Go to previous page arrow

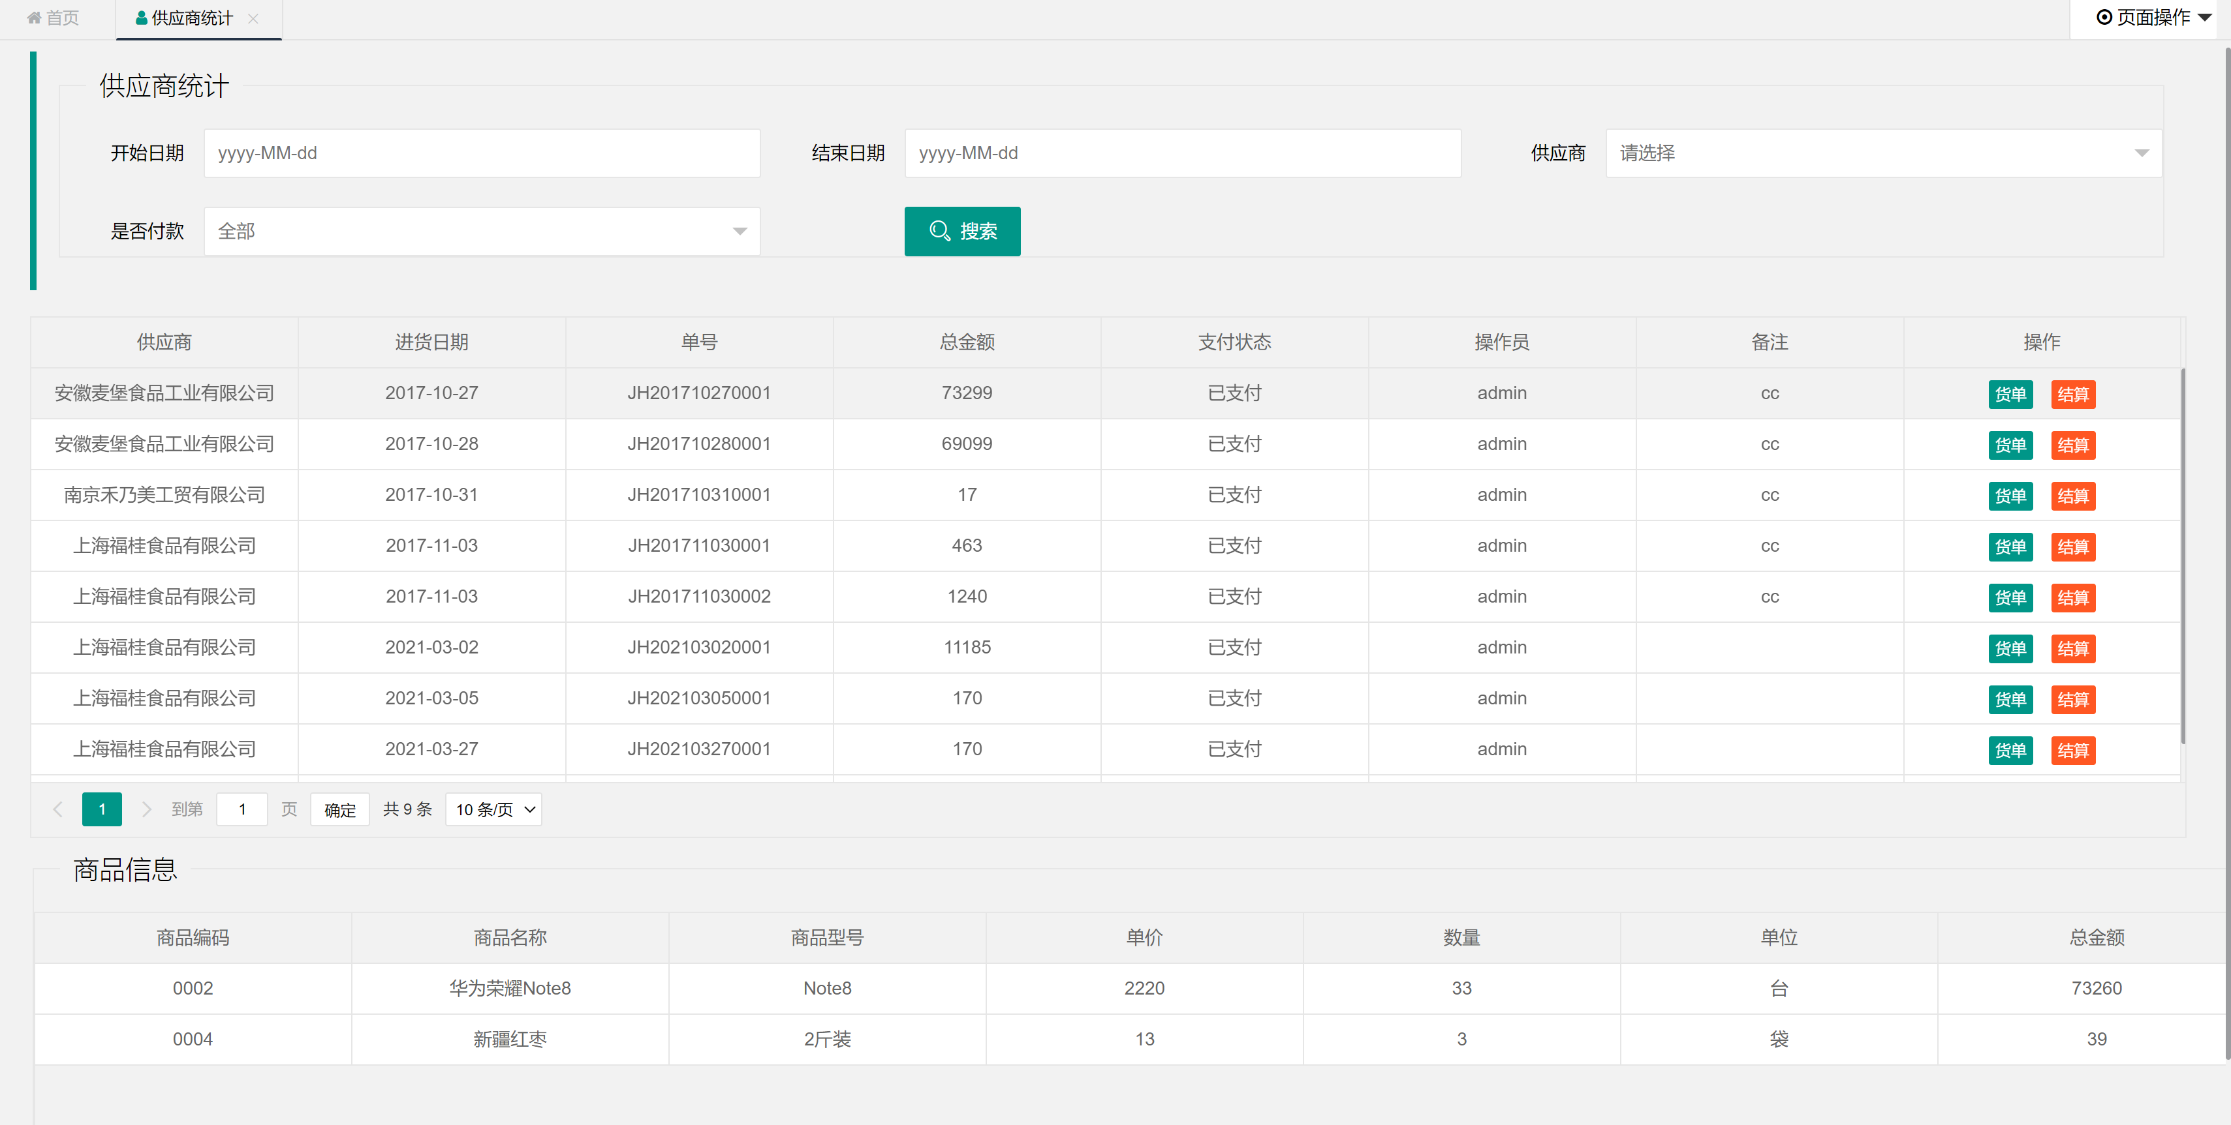(x=58, y=809)
